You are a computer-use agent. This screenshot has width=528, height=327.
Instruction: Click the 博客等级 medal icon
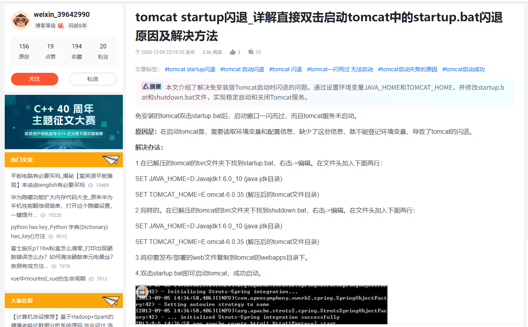click(60, 26)
